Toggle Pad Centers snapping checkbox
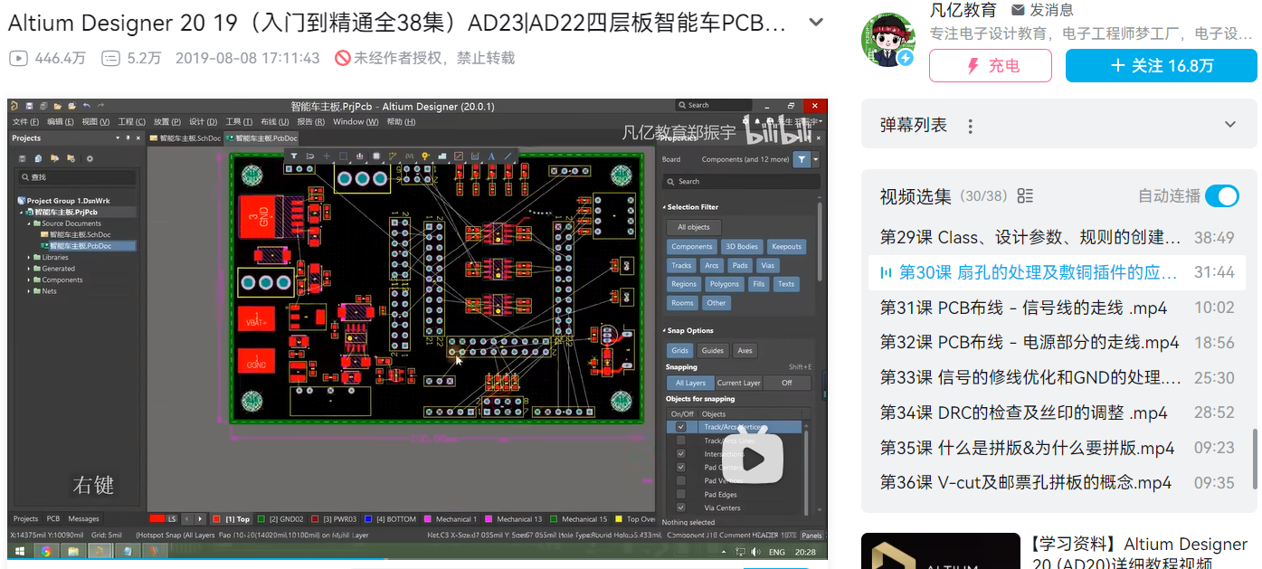This screenshot has width=1262, height=569. pyautogui.click(x=681, y=468)
